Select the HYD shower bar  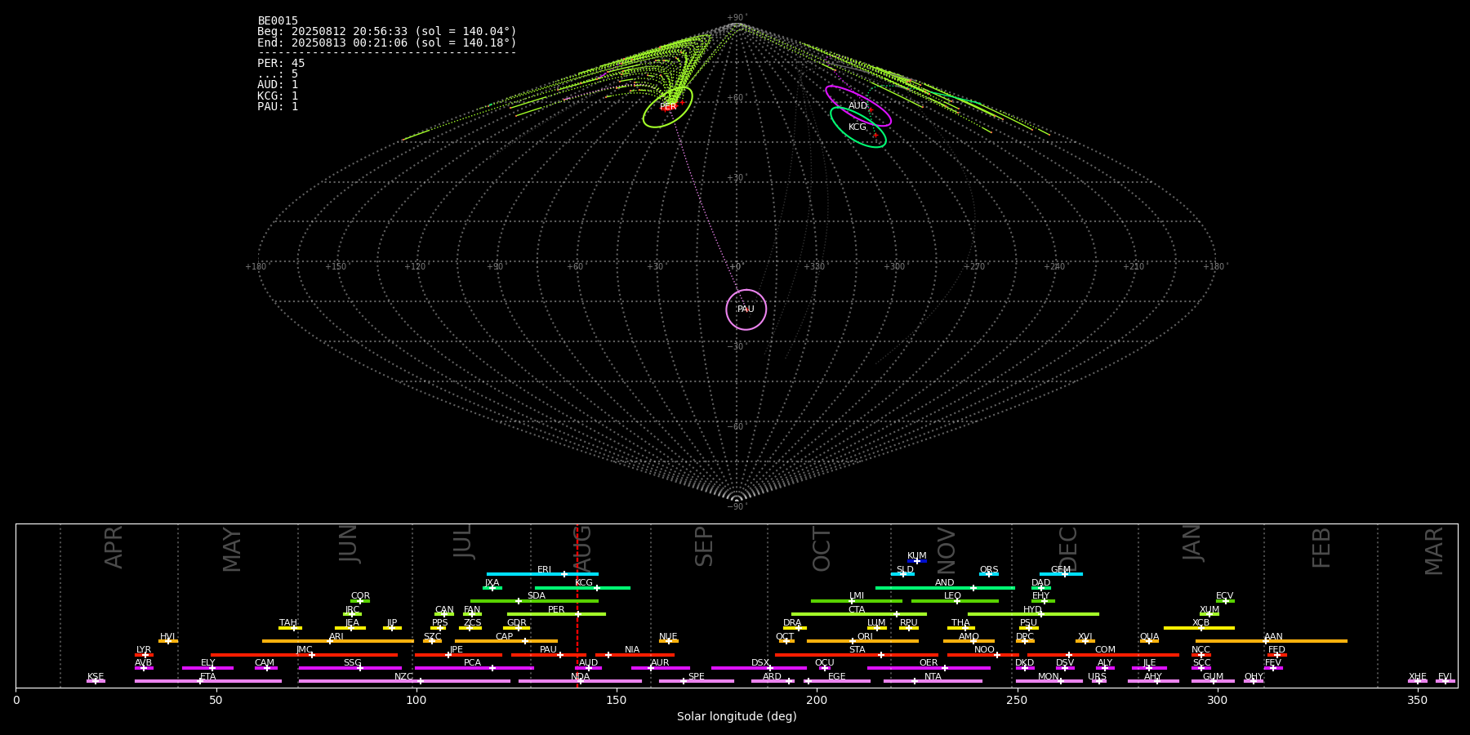tap(1033, 614)
